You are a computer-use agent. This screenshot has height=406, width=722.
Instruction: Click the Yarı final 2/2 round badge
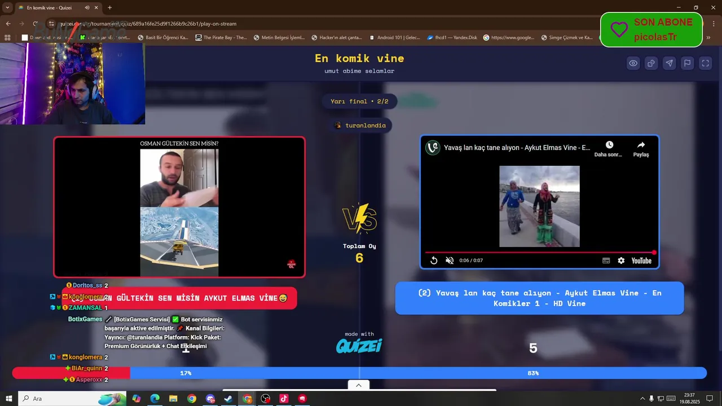359,101
